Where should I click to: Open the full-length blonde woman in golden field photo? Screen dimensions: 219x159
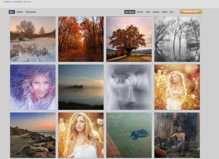tap(177, 87)
